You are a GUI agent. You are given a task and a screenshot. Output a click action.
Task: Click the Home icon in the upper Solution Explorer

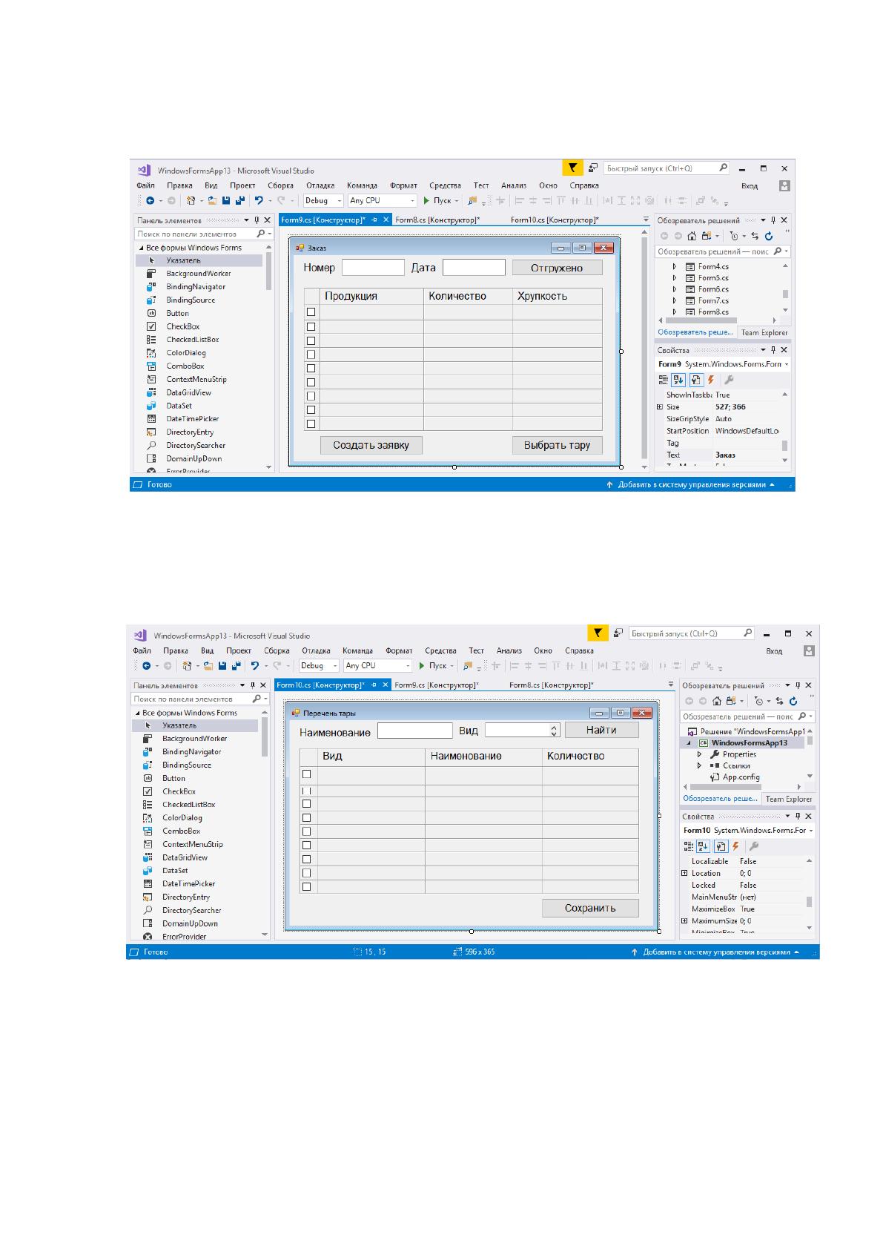[x=692, y=236]
